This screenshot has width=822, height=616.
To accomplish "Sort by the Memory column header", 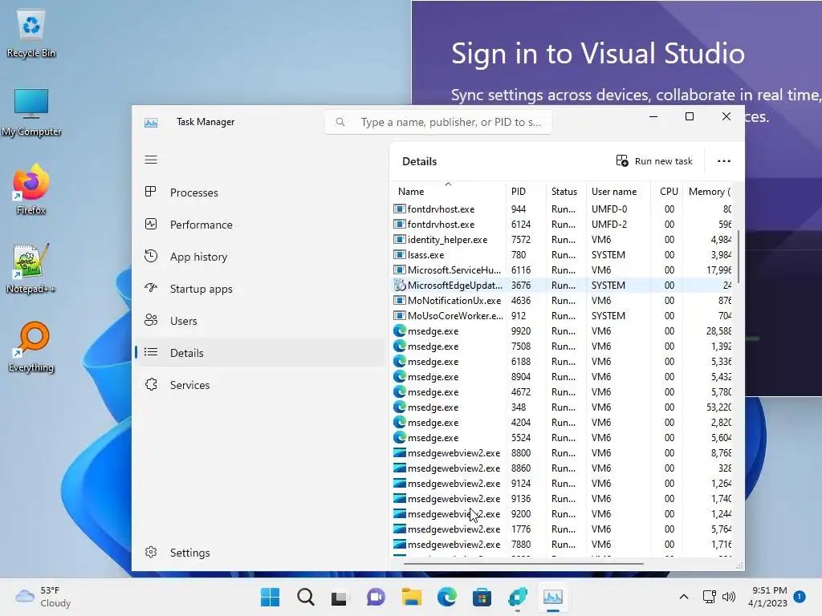I will pos(707,191).
